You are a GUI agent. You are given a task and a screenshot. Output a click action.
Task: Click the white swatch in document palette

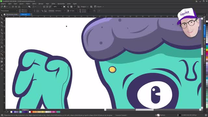click(30, 112)
